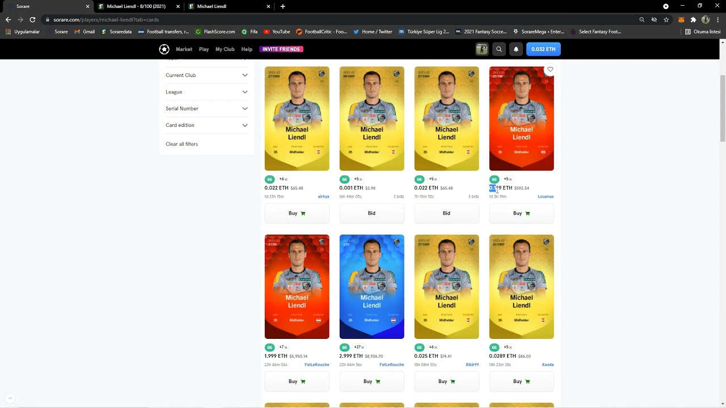Open the Help menu
Image resolution: width=726 pixels, height=408 pixels.
[x=247, y=49]
